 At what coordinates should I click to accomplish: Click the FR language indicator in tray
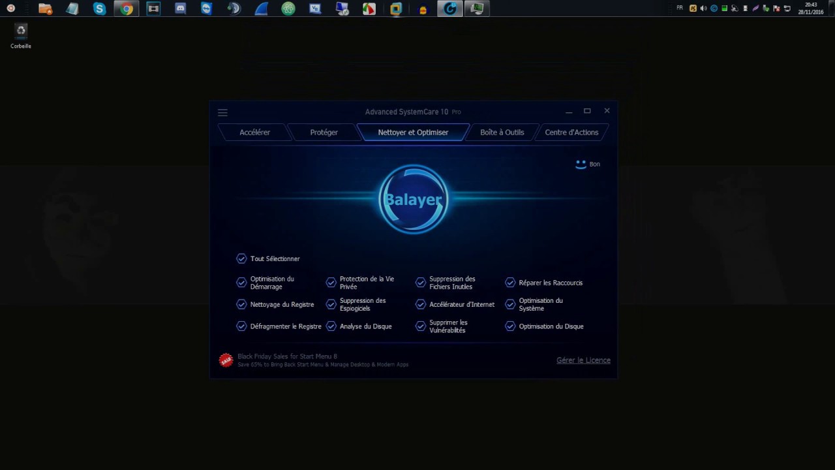680,8
